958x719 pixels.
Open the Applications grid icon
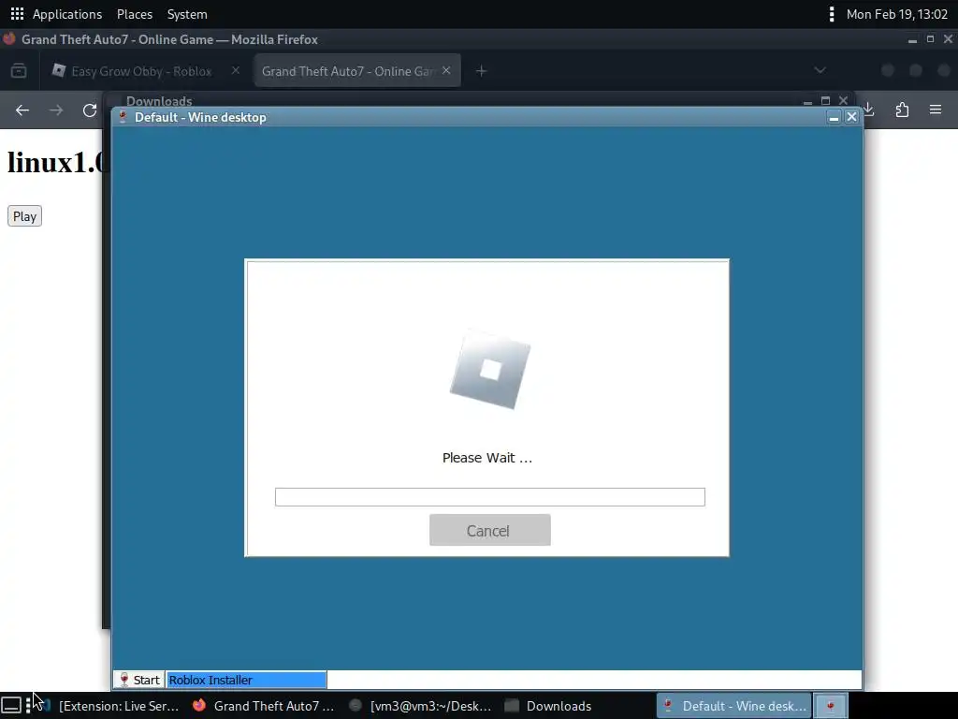[x=17, y=13]
